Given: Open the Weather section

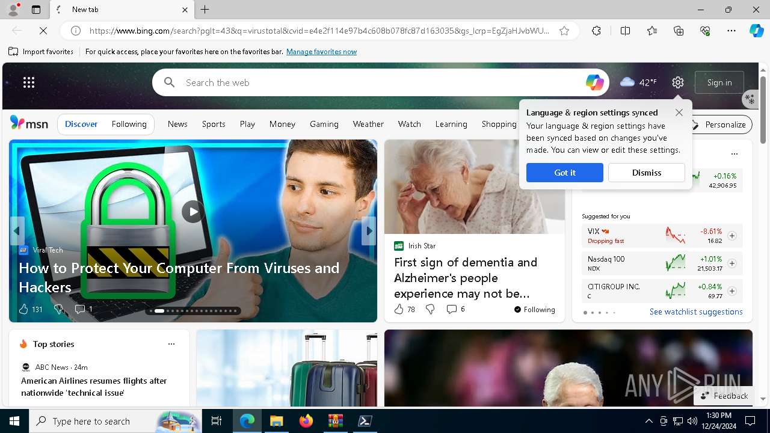Looking at the screenshot, I should (368, 124).
